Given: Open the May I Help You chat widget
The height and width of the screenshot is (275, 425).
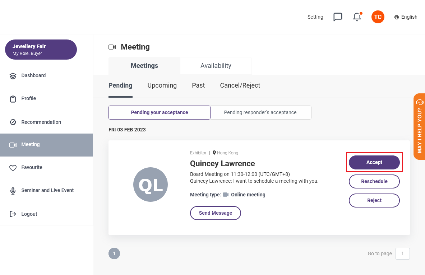Looking at the screenshot, I should tap(419, 126).
